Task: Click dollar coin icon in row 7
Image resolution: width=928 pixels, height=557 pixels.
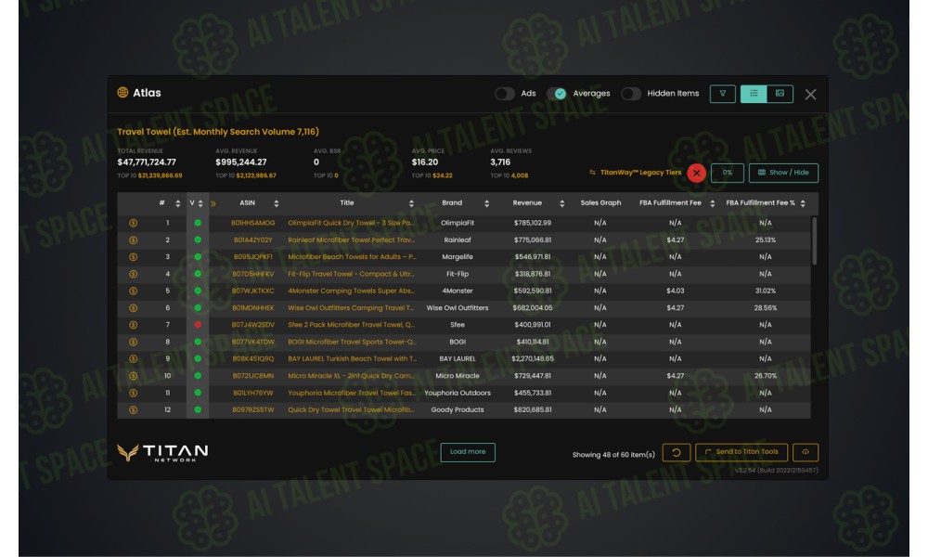Action: click(x=133, y=325)
